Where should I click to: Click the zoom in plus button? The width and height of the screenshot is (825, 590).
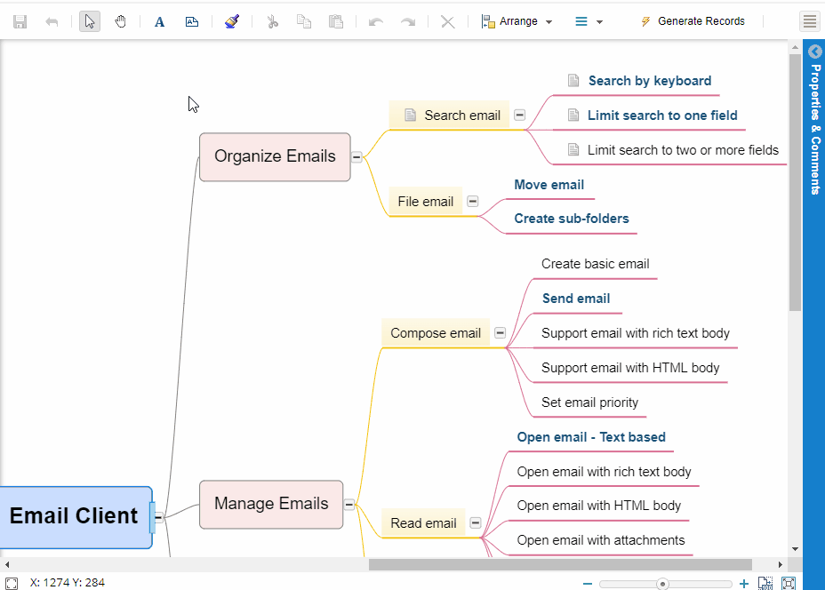(744, 584)
